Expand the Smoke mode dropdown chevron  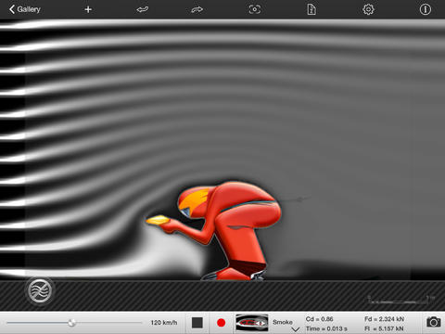[x=295, y=329]
